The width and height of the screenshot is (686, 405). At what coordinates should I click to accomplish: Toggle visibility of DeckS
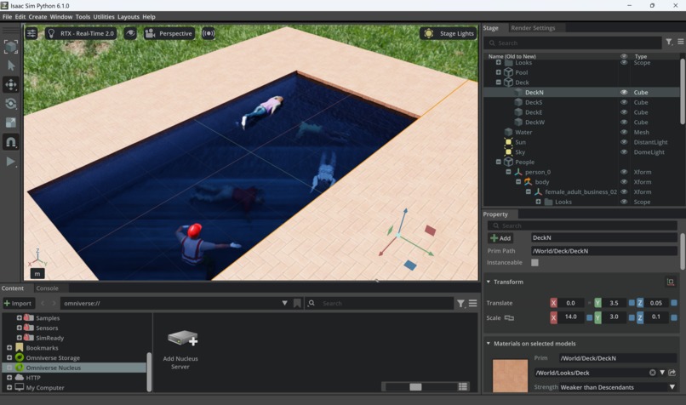[624, 102]
